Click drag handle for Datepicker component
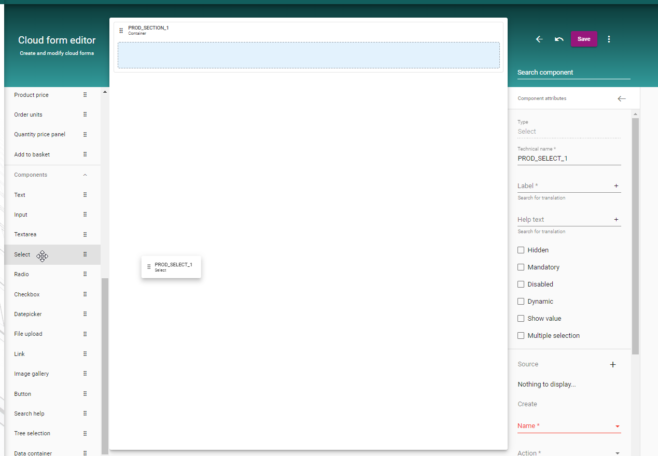This screenshot has height=456, width=658. [x=85, y=314]
